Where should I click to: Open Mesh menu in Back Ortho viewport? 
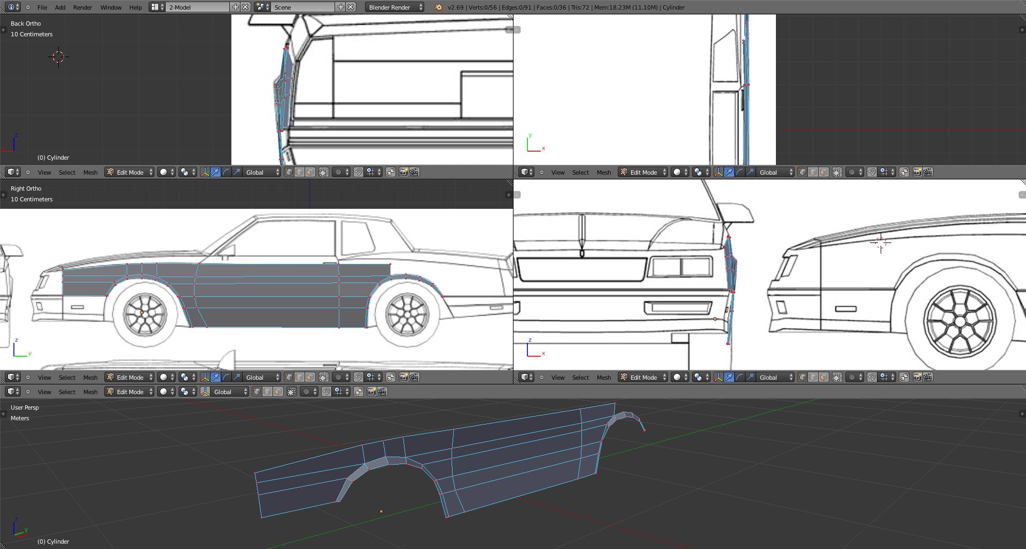pos(90,172)
